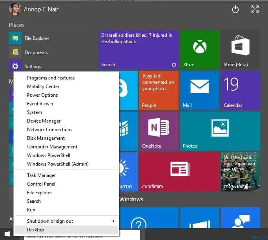Open the Israeli soldiers news Search tile
The height and width of the screenshot is (240, 268).
point(138,50)
